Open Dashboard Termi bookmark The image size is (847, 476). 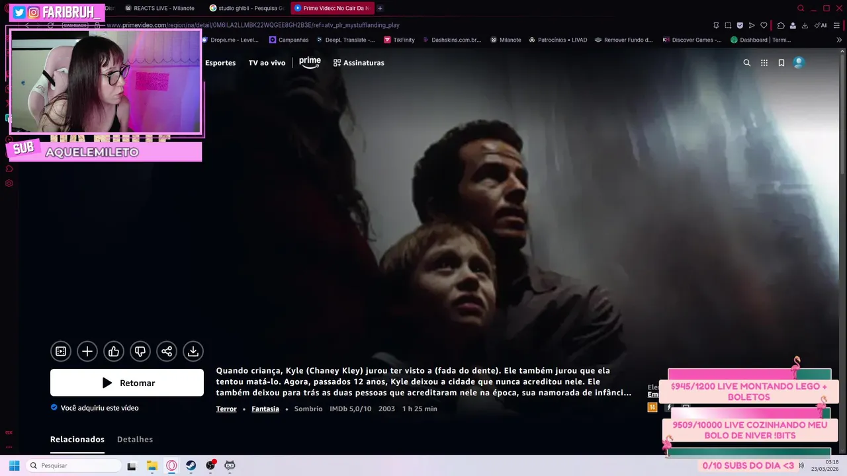click(x=760, y=40)
